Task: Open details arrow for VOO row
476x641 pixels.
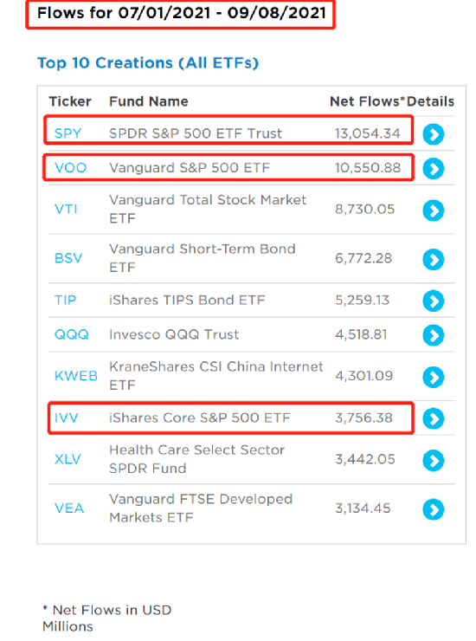Action: click(x=433, y=168)
